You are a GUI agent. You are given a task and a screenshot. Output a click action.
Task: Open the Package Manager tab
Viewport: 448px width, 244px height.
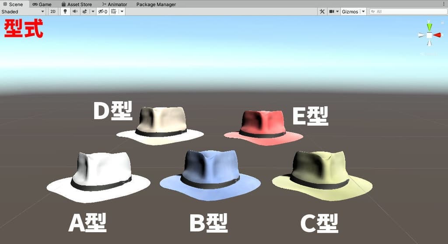click(156, 4)
